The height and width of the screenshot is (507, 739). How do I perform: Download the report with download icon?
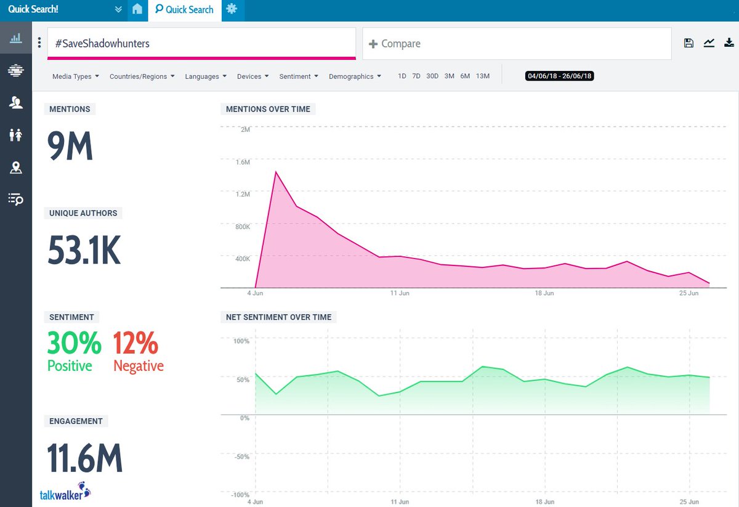(x=729, y=43)
